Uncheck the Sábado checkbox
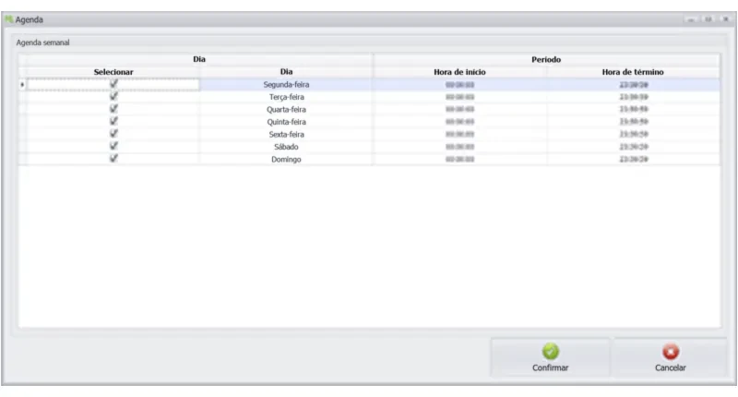Image resolution: width=738 pixels, height=397 pixels. [113, 146]
